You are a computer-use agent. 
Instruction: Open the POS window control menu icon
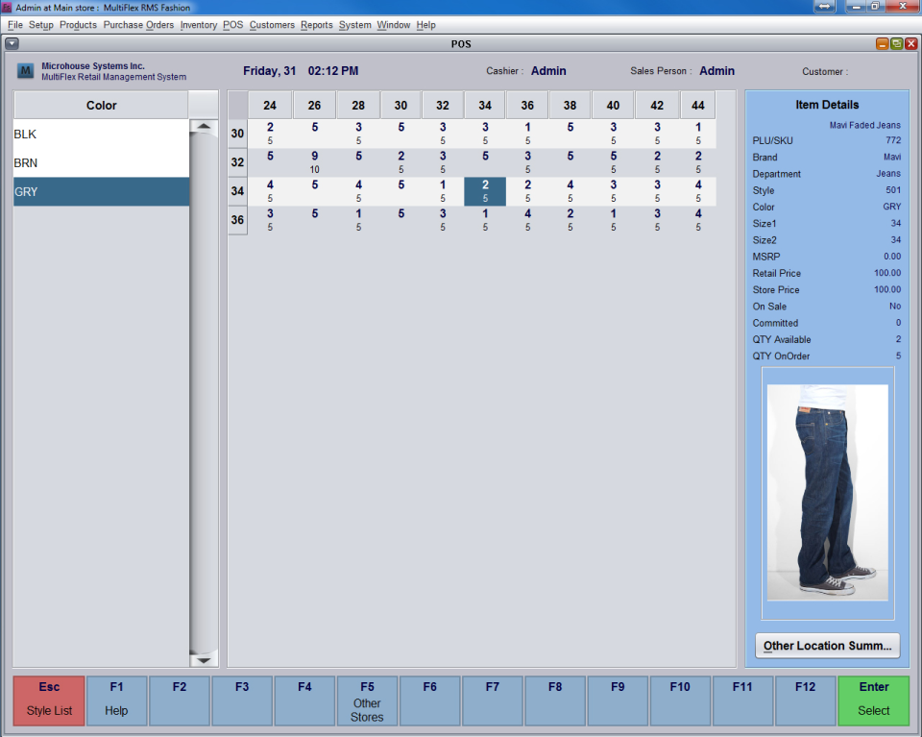12,43
